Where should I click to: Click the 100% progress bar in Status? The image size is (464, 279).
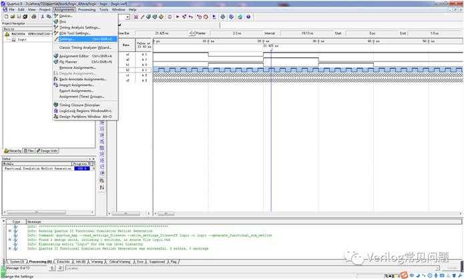pos(82,168)
